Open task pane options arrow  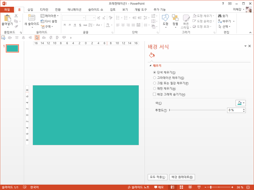click(x=245, y=46)
